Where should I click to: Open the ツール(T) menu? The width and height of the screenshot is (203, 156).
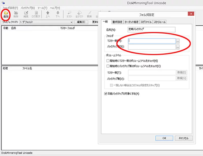pos(42,8)
